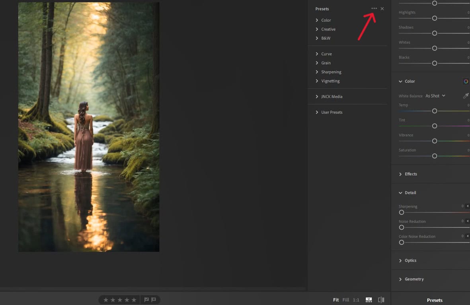Expand Color Noise Reduction options triangle
The image size is (470, 305).
point(467,236)
